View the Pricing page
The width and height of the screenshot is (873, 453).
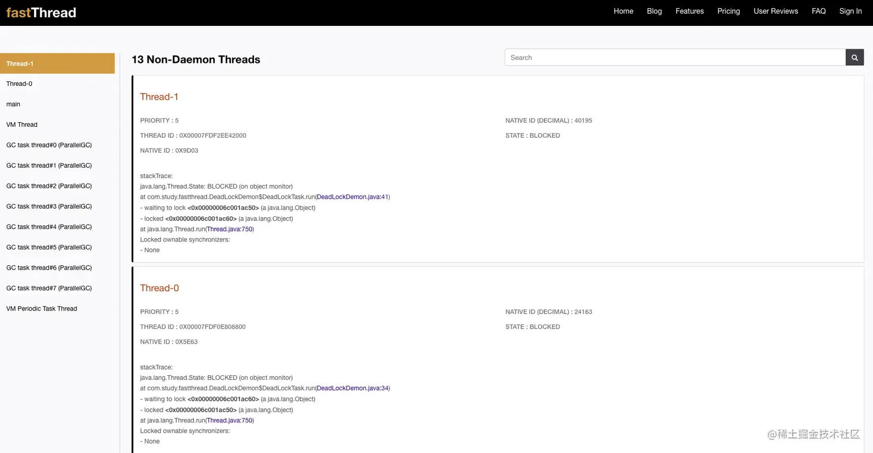click(728, 11)
